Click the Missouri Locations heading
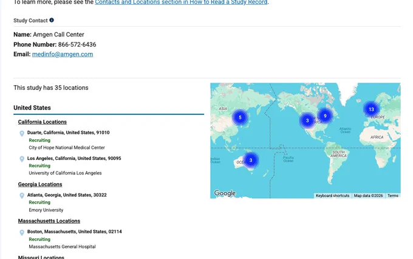This screenshot has width=413, height=259. point(41,257)
